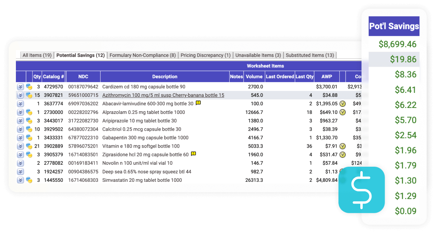Expand the Aripiprazole 10 mg row
Viewport: 435px width, 233px height.
click(20, 121)
